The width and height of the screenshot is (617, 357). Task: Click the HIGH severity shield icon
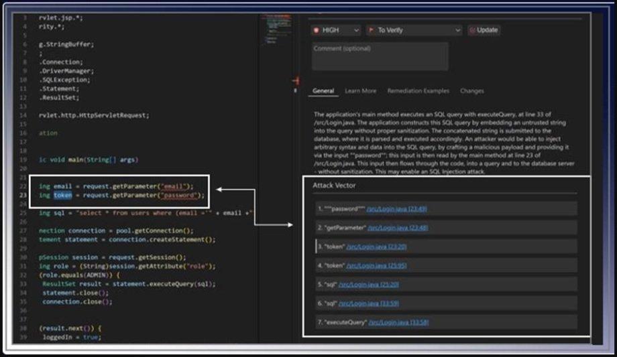click(317, 30)
